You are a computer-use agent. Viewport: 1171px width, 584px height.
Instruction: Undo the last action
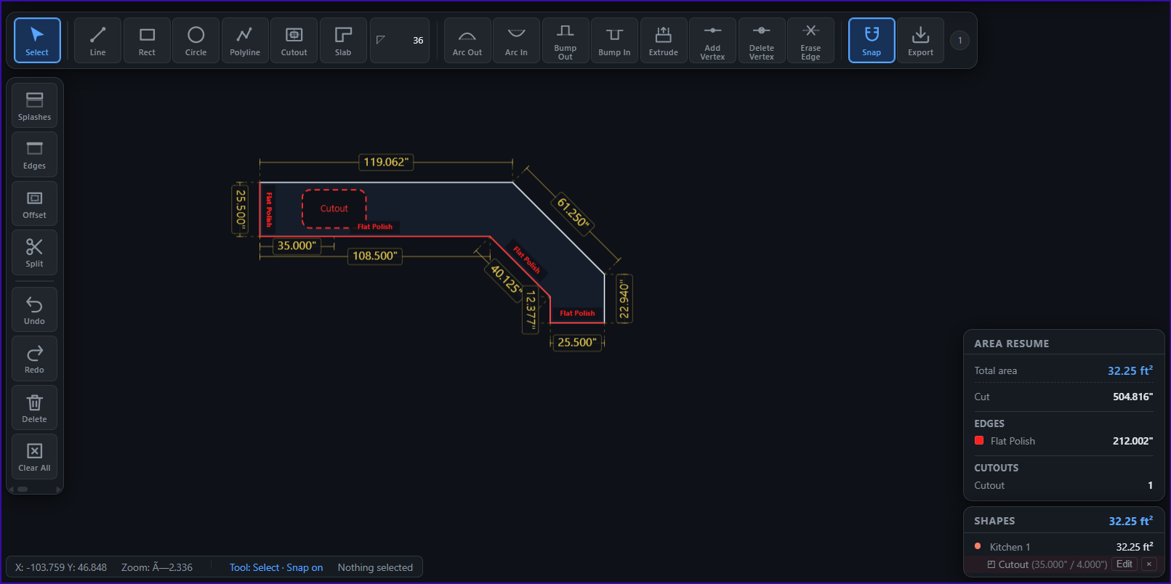click(34, 310)
